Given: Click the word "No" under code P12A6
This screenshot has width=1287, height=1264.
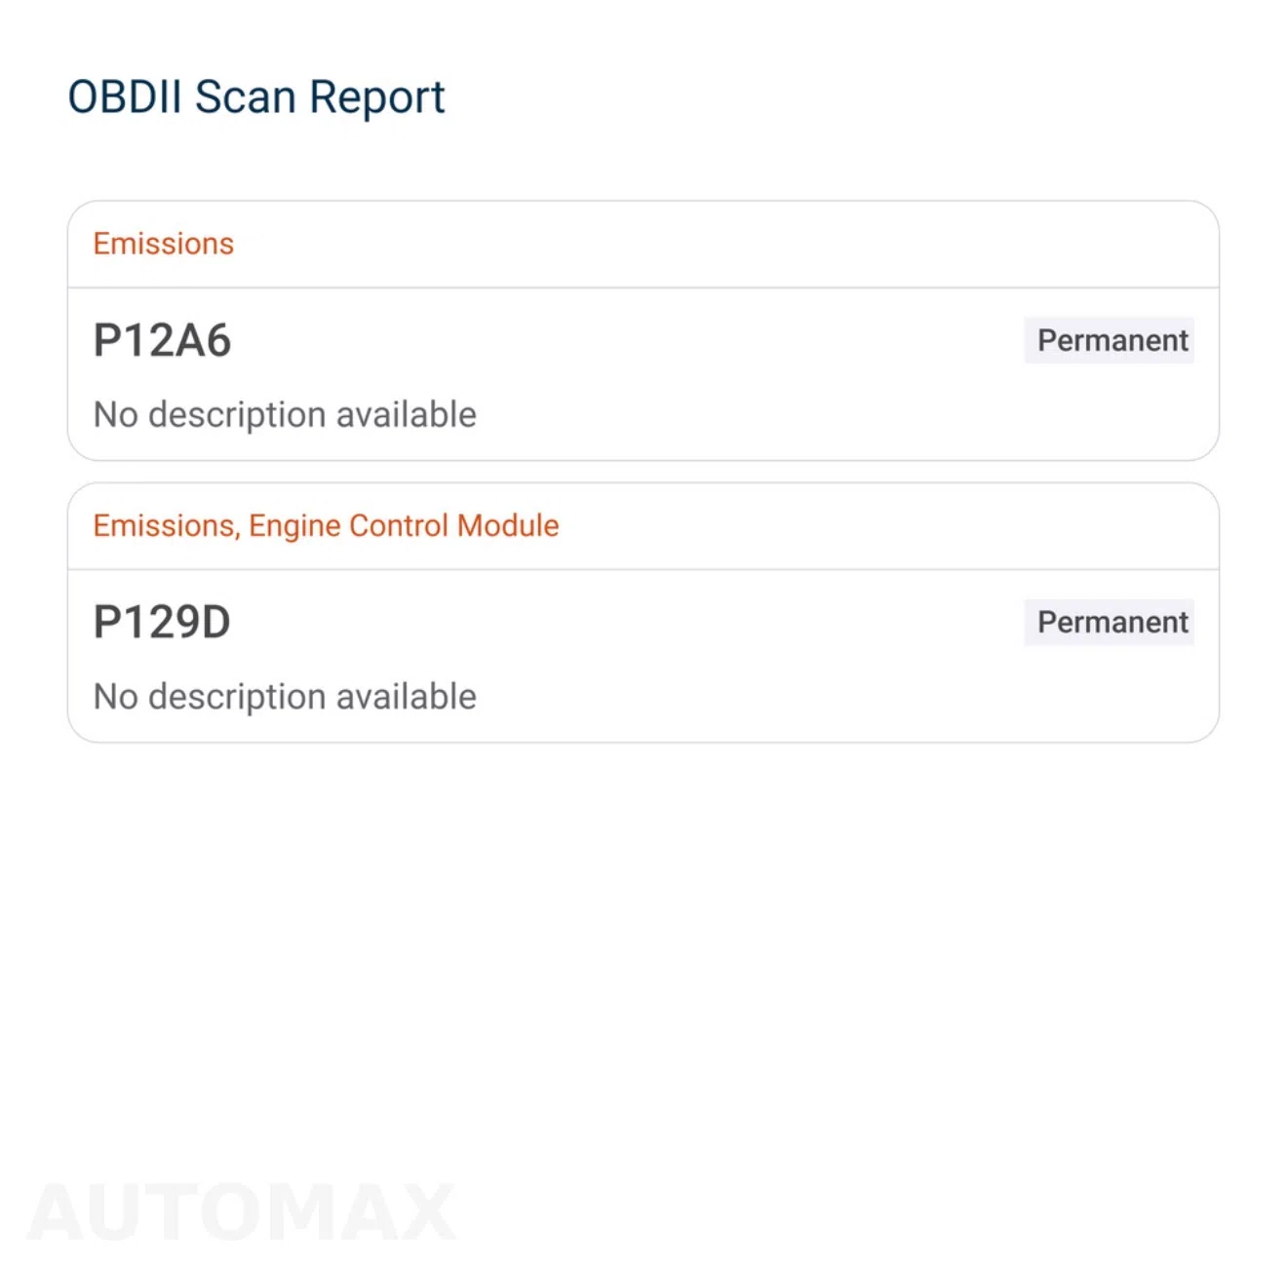Looking at the screenshot, I should click(x=116, y=414).
